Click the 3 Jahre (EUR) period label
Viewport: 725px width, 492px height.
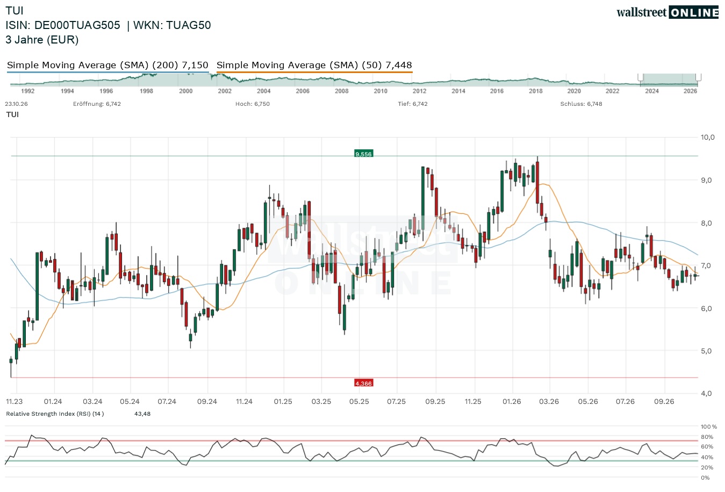[42, 40]
